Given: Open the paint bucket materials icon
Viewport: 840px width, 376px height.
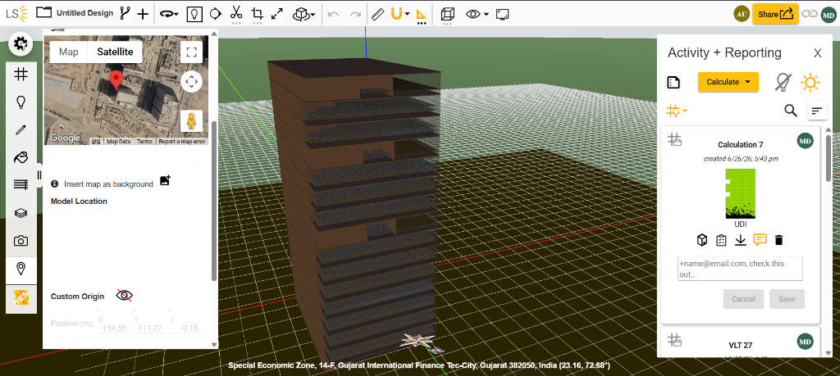Looking at the screenshot, I should pos(21,157).
